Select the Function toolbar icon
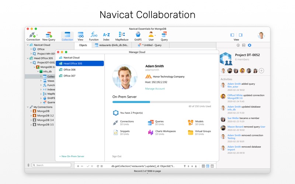 tap(94, 36)
